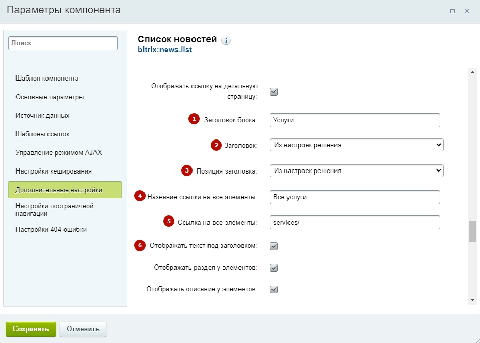Click scrollbar up arrow
The image size is (480, 343).
(472, 73)
